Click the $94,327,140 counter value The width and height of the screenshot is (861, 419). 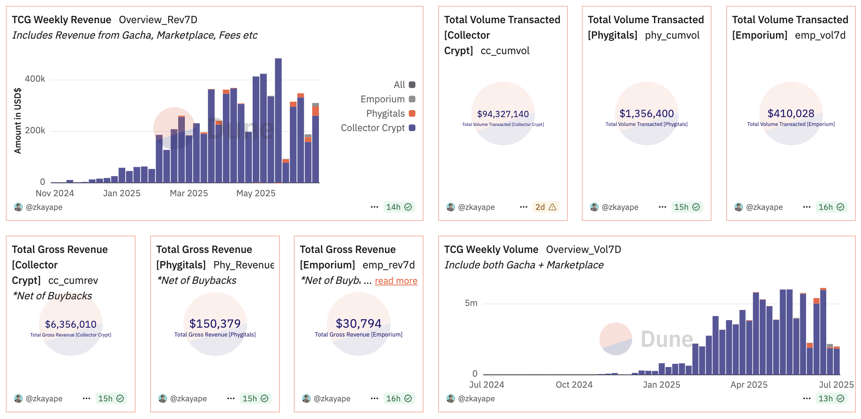(503, 114)
